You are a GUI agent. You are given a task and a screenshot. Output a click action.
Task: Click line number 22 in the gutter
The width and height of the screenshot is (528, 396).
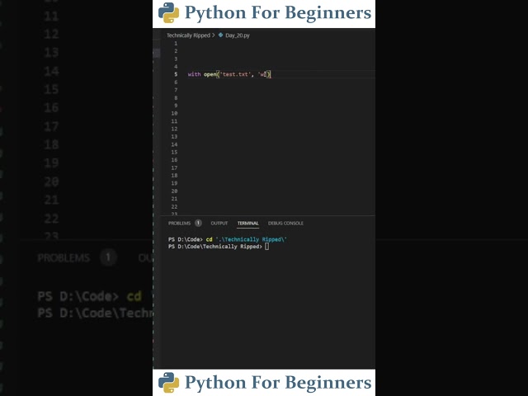tap(174, 207)
